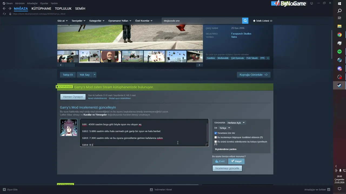
Task: Launch Chrome from the taskbar
Action: [340, 35]
